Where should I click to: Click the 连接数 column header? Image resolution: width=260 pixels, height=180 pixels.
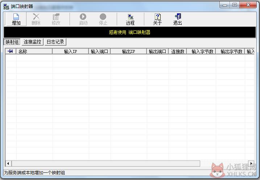(x=178, y=51)
